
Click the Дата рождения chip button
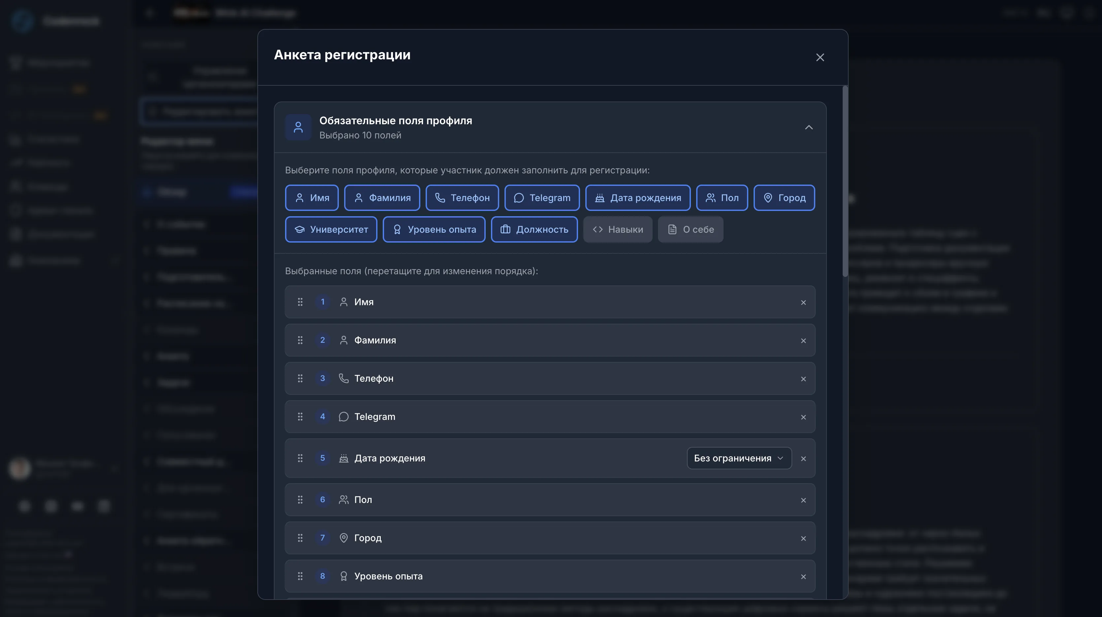637,198
